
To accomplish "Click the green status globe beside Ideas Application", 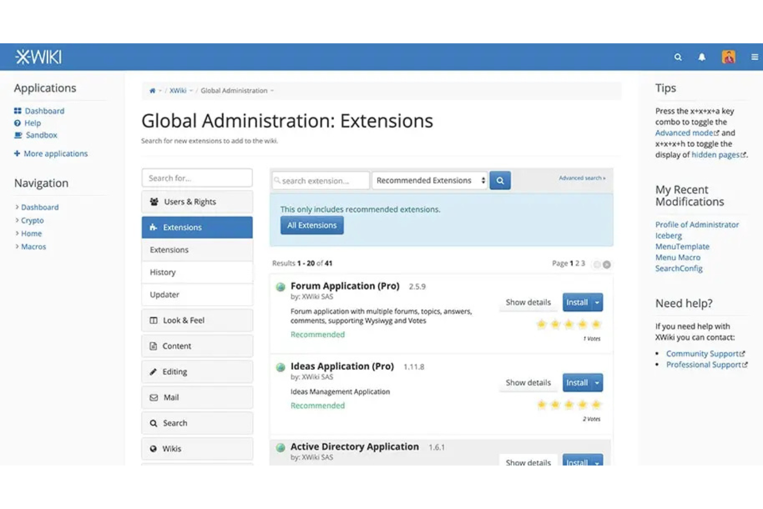I will (280, 367).
